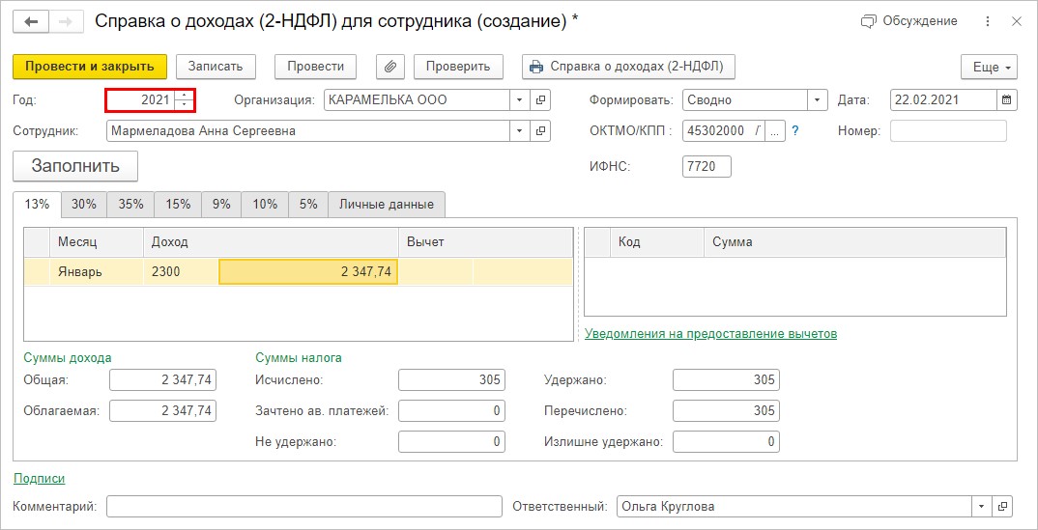1038x530 pixels.
Task: Click the Зачтено ав. платежей field
Action: (452, 410)
